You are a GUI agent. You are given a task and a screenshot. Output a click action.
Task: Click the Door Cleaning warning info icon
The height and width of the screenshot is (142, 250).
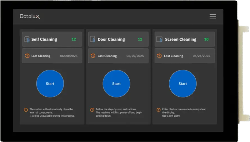click(92, 110)
